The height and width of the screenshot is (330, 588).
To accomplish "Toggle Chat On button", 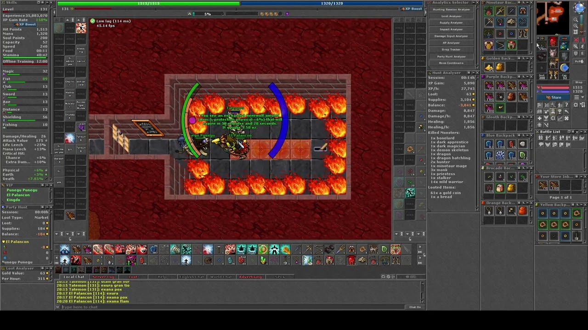I will (x=415, y=307).
